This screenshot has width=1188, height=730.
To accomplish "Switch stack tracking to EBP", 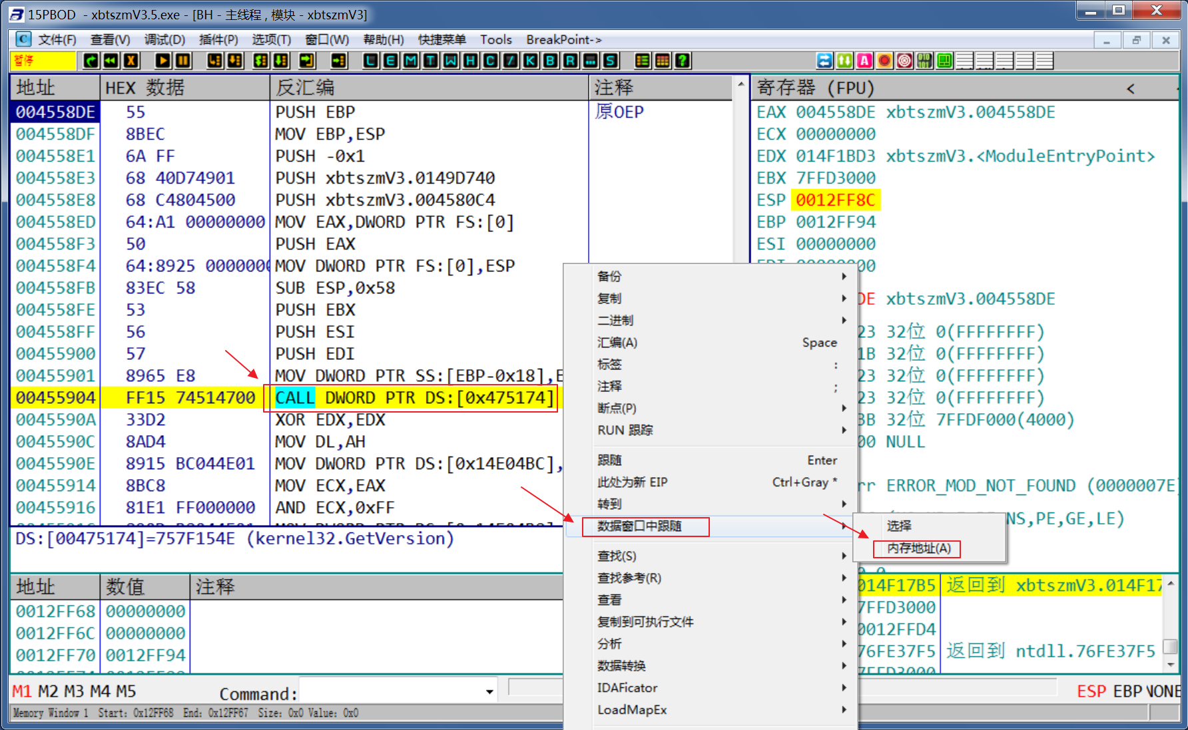I will click(1127, 692).
